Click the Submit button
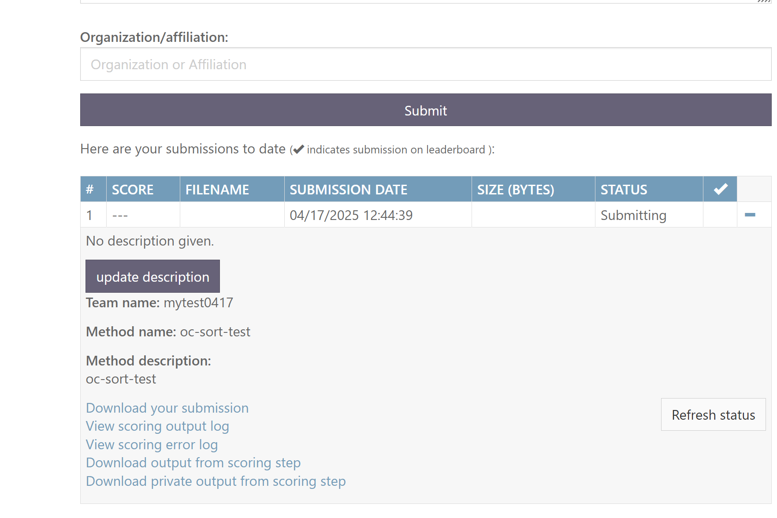The height and width of the screenshot is (518, 777). coord(425,110)
